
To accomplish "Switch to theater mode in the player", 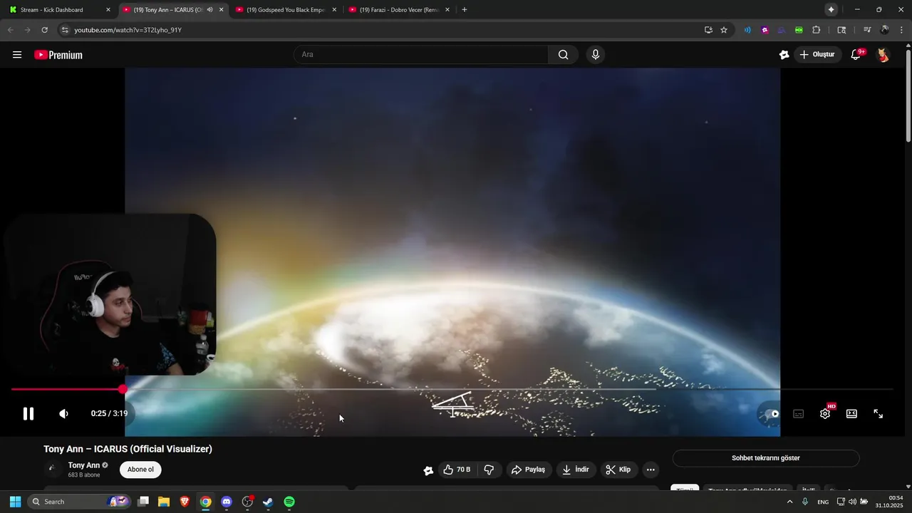I will pyautogui.click(x=851, y=414).
